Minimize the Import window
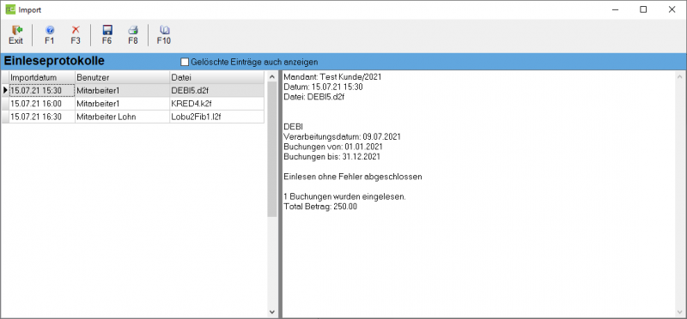Viewport: 687px width, 319px height. point(615,9)
